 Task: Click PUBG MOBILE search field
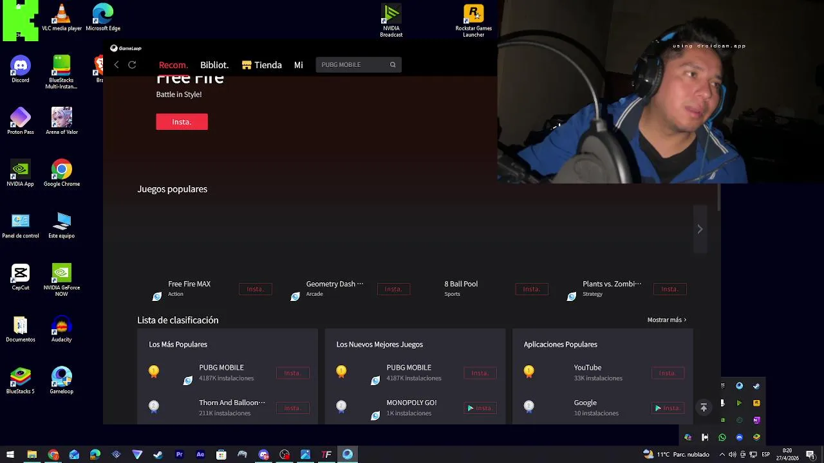(x=359, y=65)
